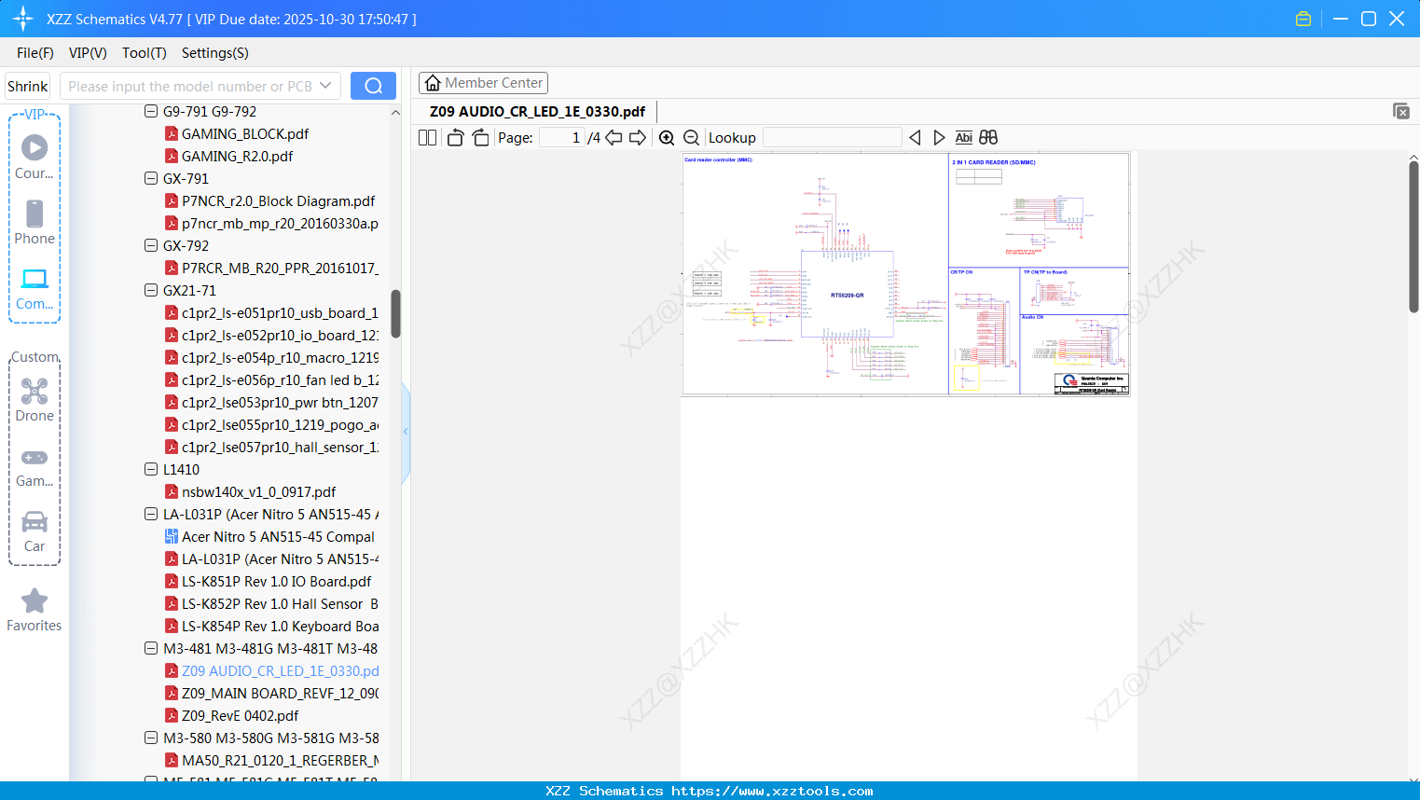Select the Computer category icon

(x=34, y=288)
